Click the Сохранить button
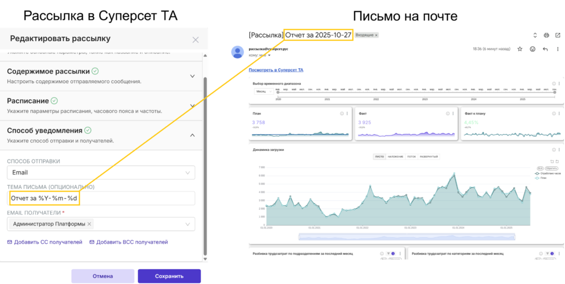Viewport: 565px width, 284px height. (169, 276)
